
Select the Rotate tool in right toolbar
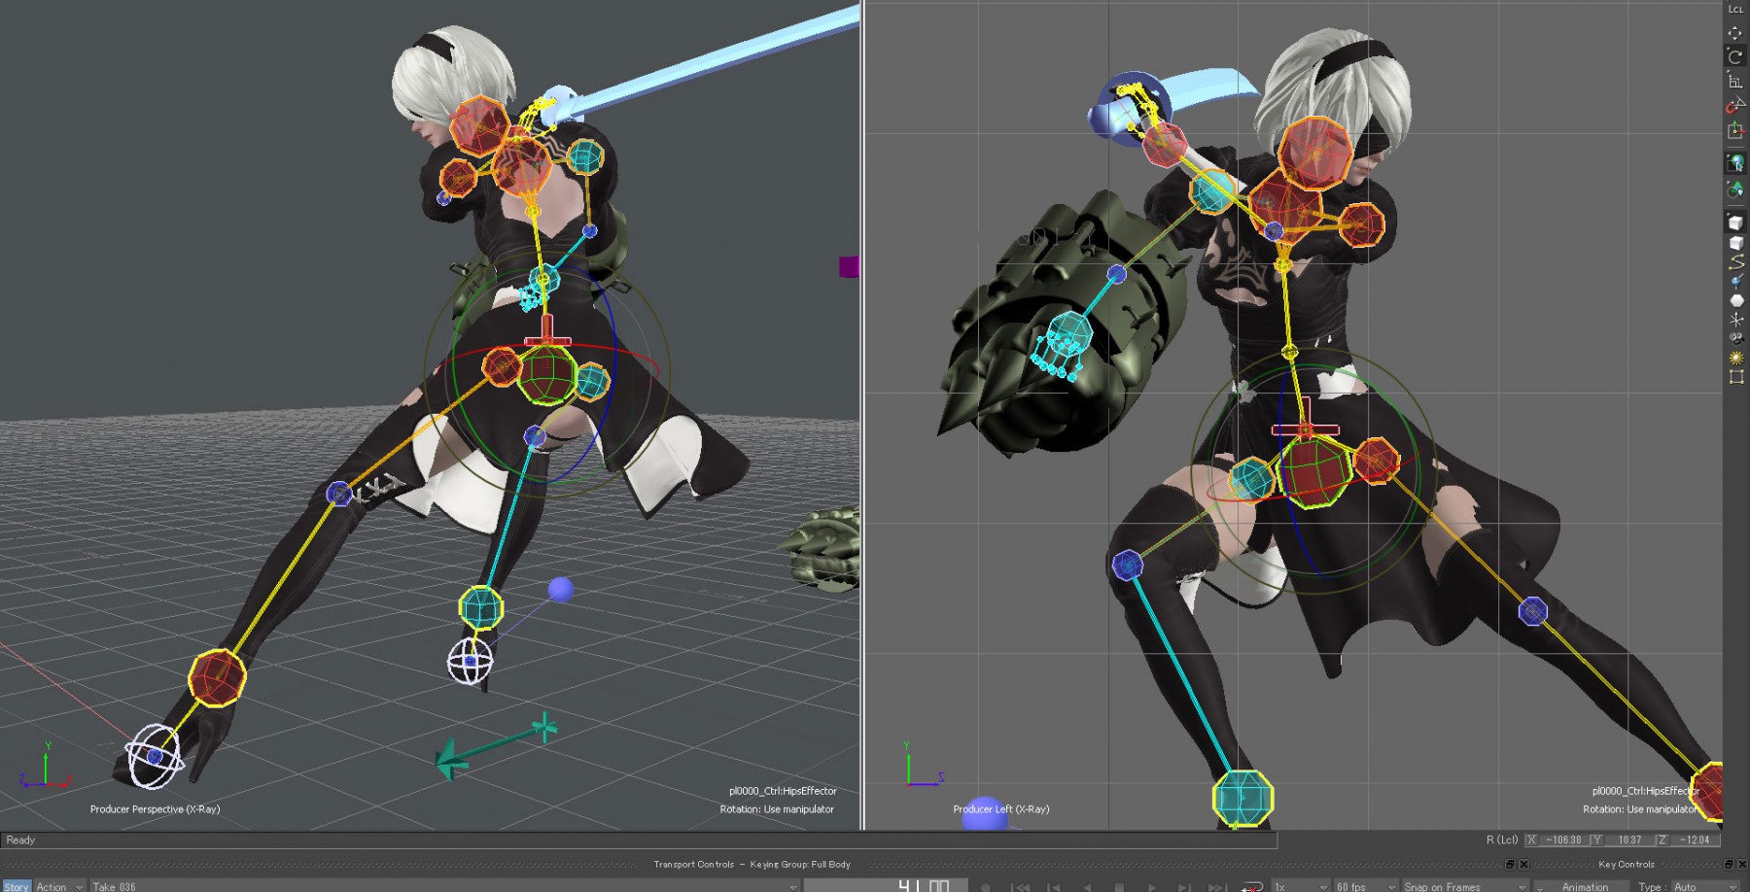1735,56
